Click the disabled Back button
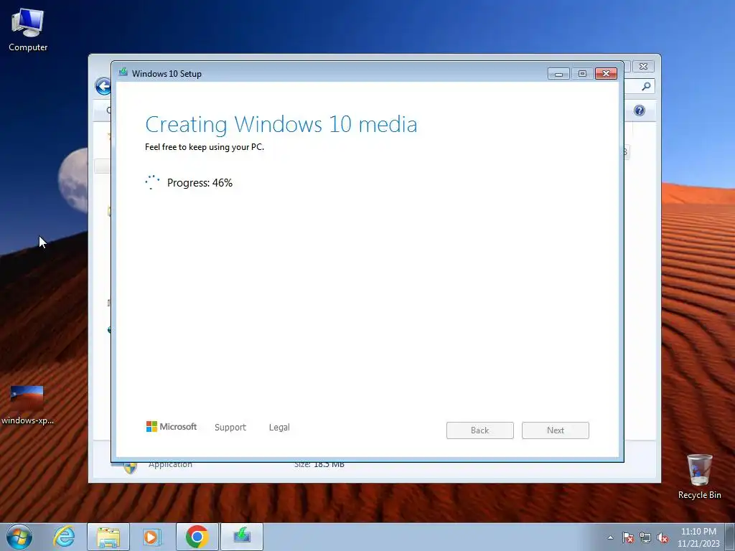 [480, 430]
